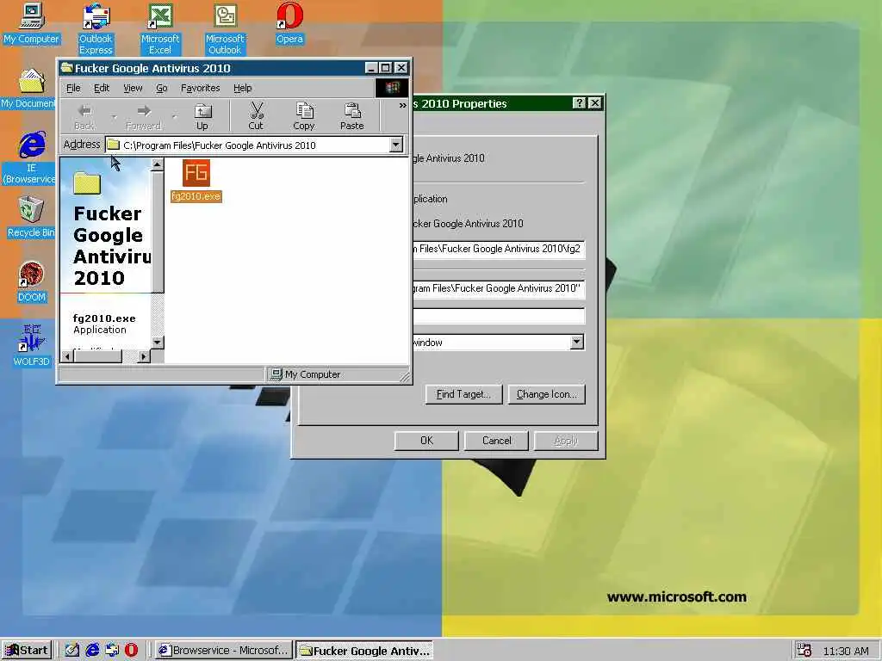
Task: Click the 11:30 AM clock
Action: (x=846, y=651)
